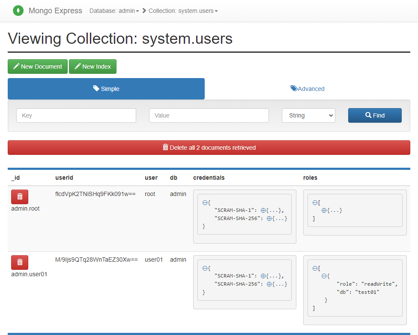The height and width of the screenshot is (335, 418).
Task: Click the db cell admin in root row
Action: click(178, 194)
